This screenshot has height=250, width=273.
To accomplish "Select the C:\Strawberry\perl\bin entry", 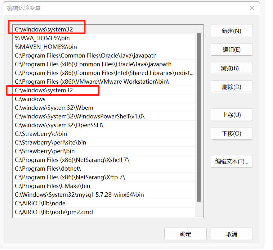I will (45, 151).
